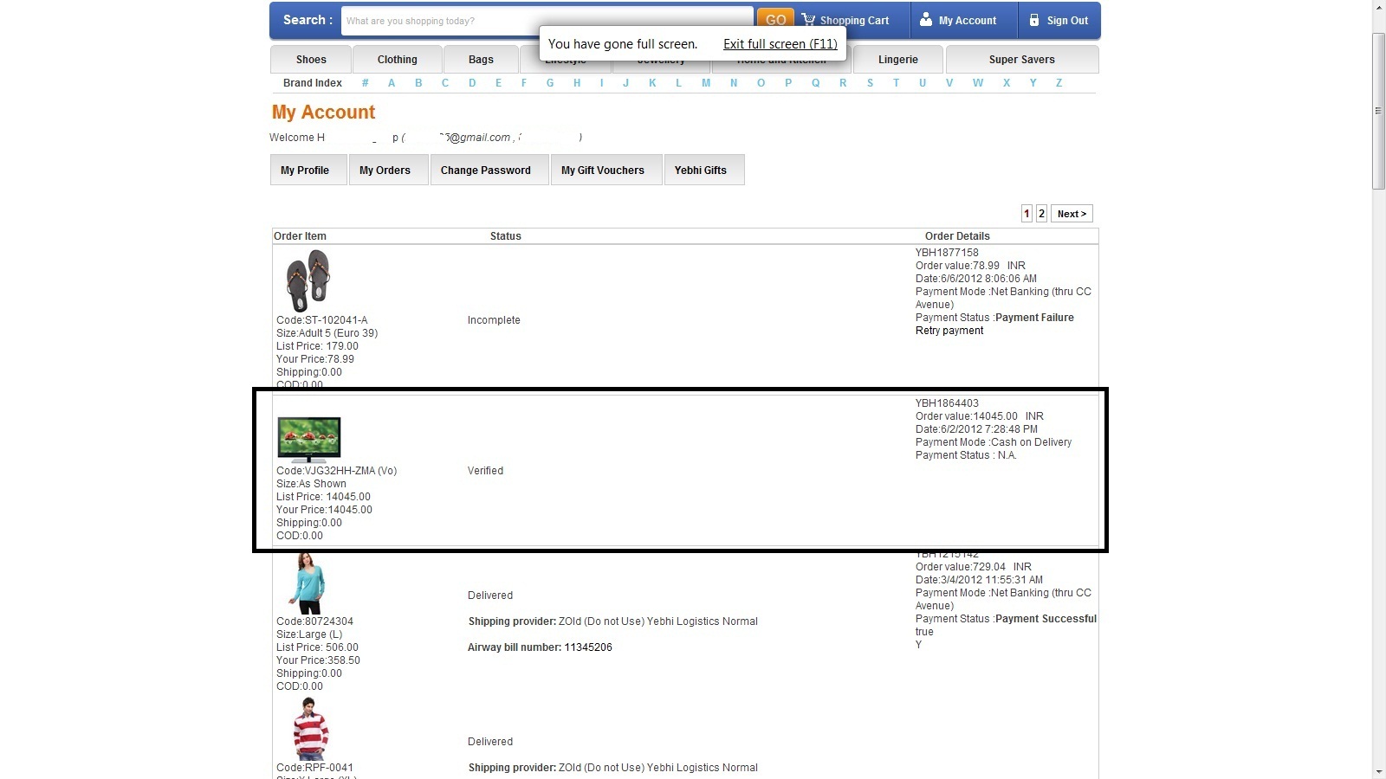This screenshot has width=1386, height=779.
Task: Click the flip-flops product thumbnail
Action: click(x=308, y=280)
